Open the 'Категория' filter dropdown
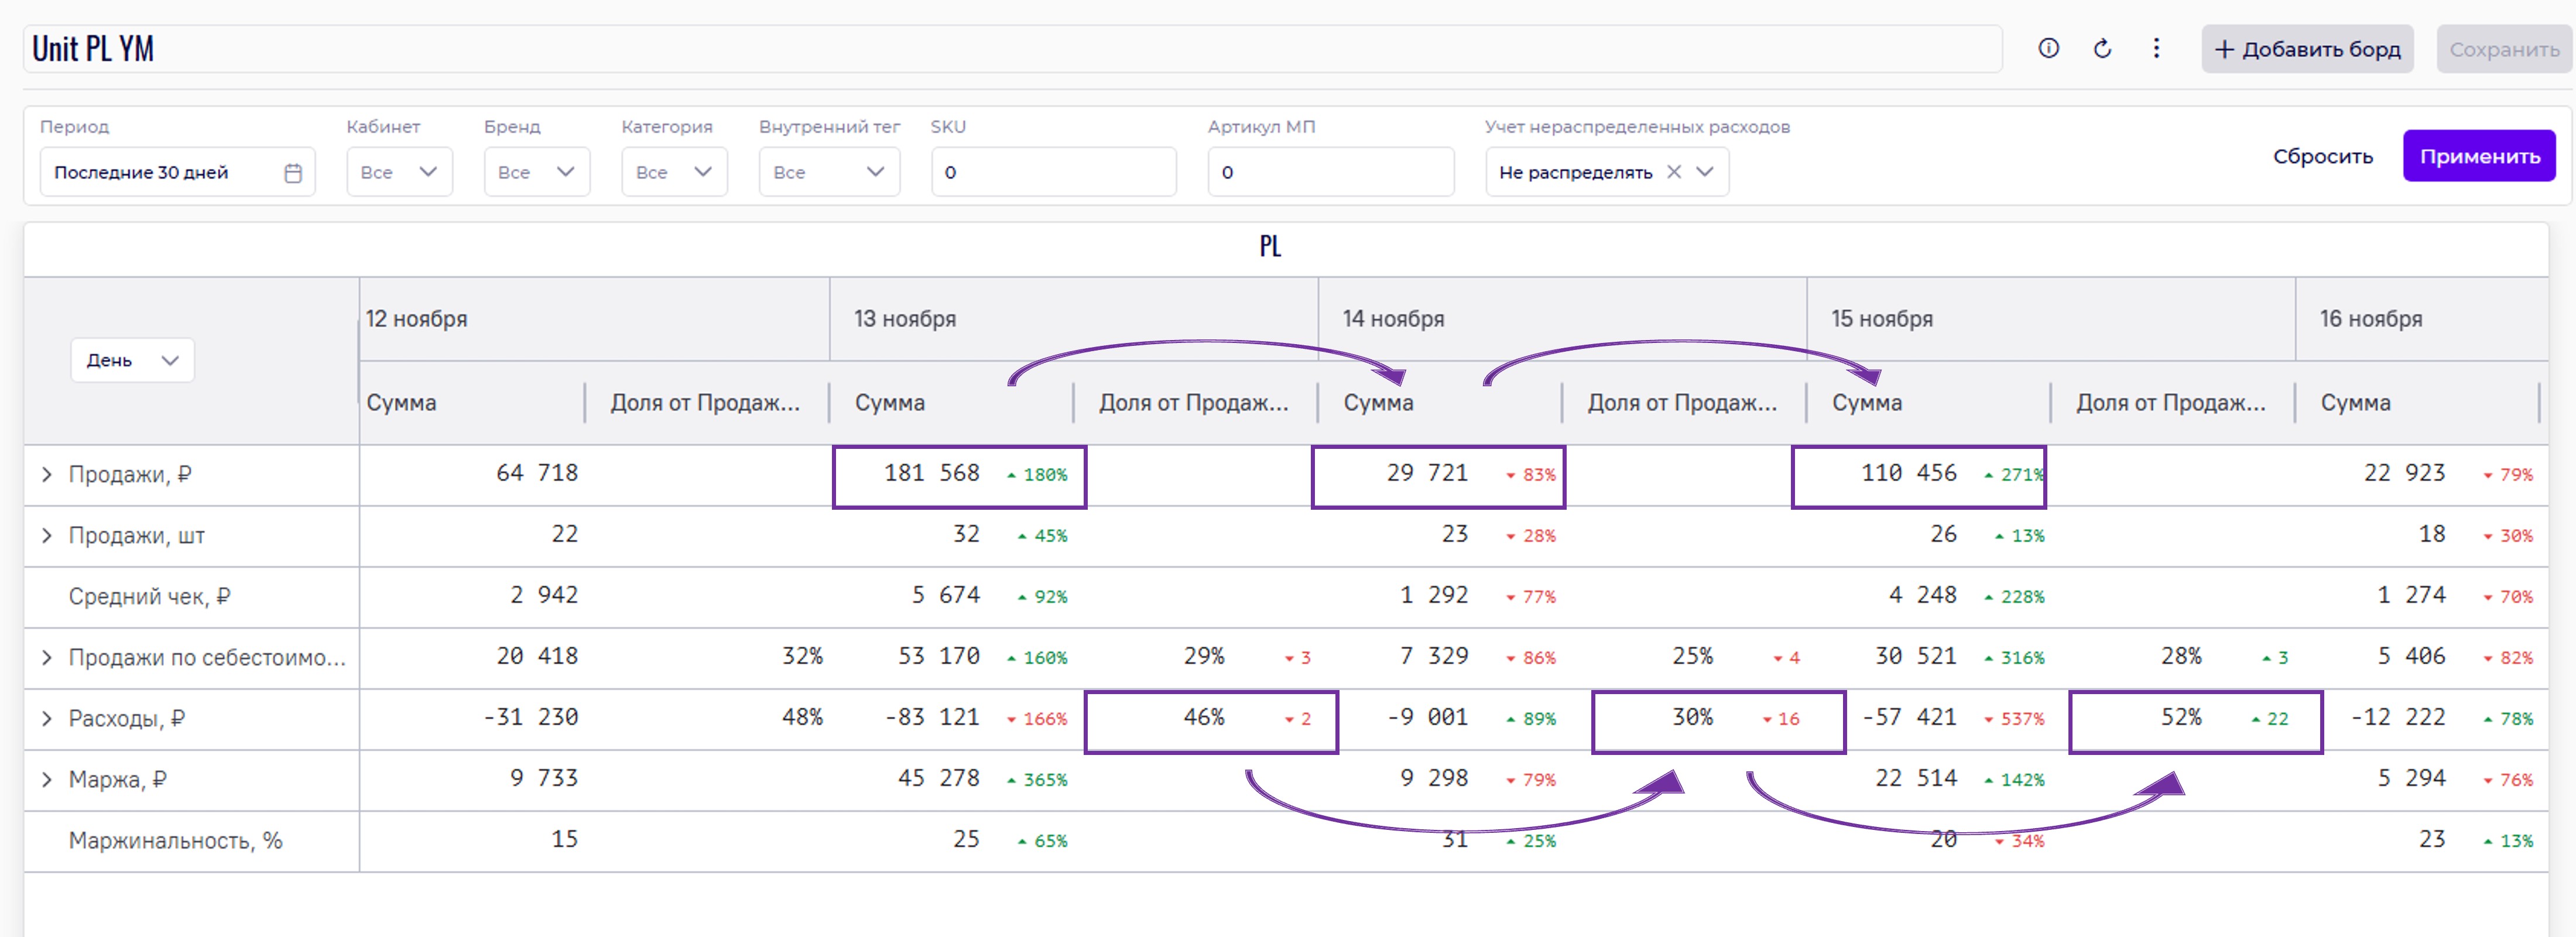This screenshot has width=2576, height=937. pos(674,172)
